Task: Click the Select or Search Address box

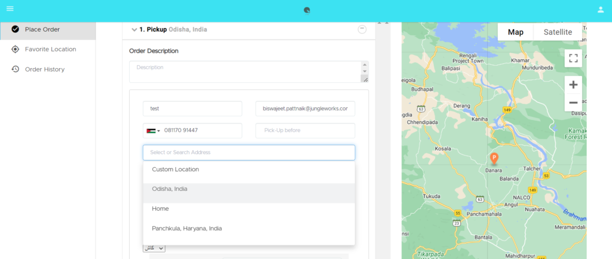Action: click(249, 152)
